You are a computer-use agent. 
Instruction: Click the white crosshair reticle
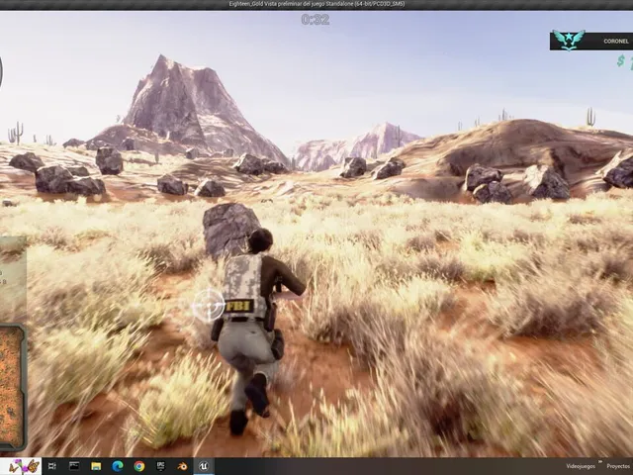click(x=209, y=306)
